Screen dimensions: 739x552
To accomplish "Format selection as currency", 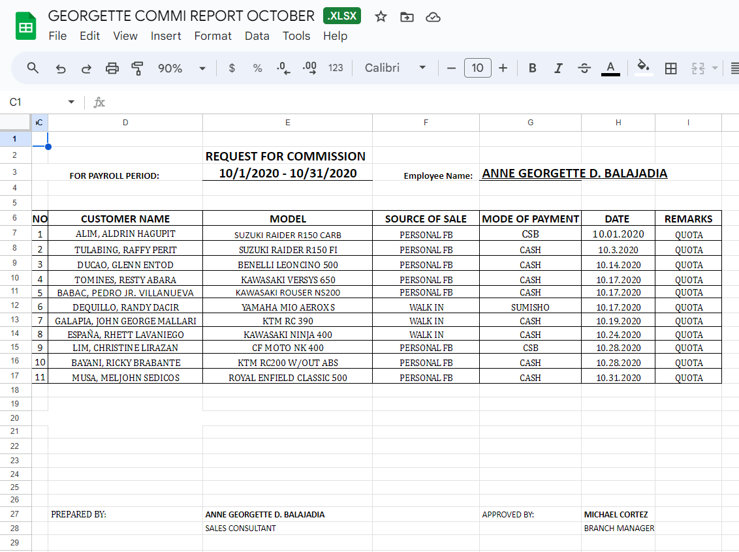I will 232,68.
